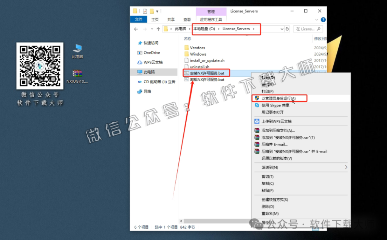Click the back navigation arrow
387x240 pixels.
point(136,29)
